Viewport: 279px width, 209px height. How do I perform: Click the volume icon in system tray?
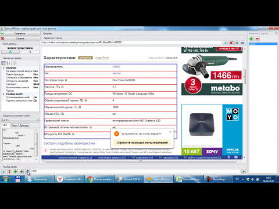(x=253, y=179)
